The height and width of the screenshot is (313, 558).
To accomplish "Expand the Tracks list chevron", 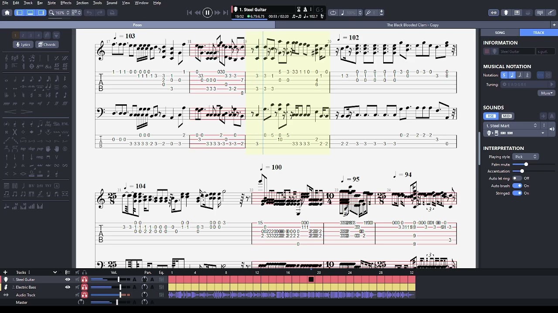I will tap(55, 272).
